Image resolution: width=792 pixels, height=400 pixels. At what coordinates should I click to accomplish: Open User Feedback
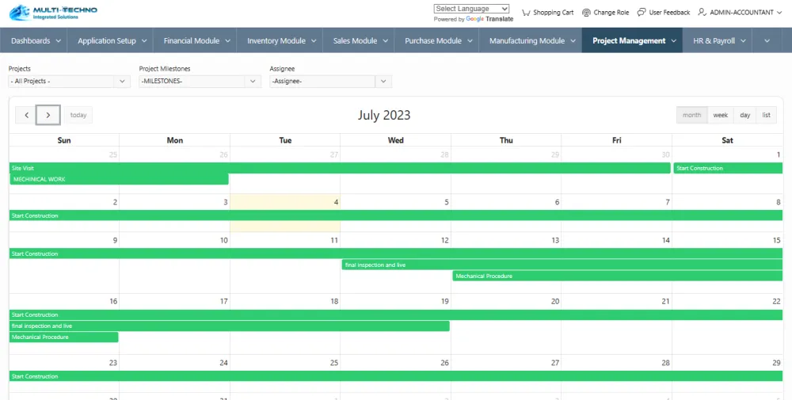642,13
